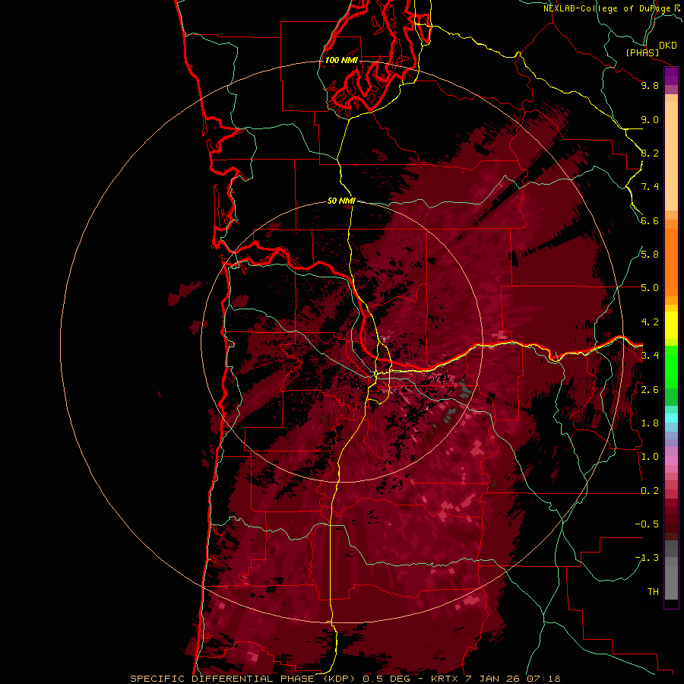Click the cyan segment of the color bar

pos(671,418)
